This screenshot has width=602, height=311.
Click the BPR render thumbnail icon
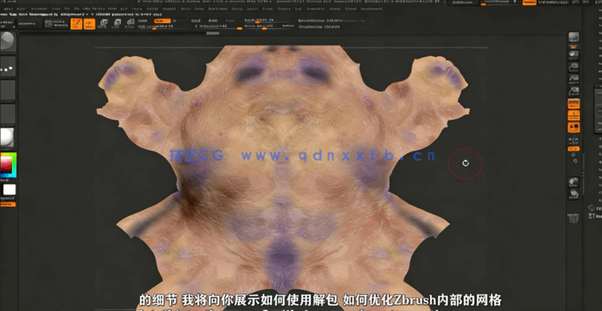pyautogui.click(x=574, y=37)
